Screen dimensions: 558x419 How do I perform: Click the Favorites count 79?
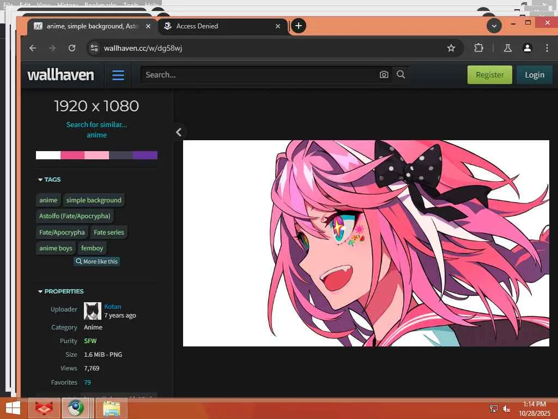(88, 382)
